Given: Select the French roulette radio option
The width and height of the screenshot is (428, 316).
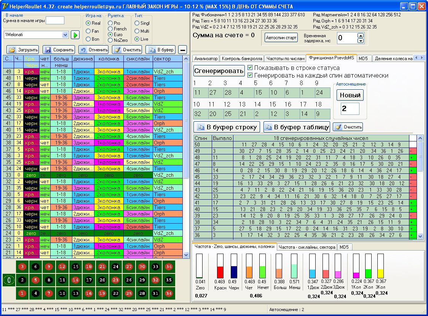Looking at the screenshot, I should point(110,29).
